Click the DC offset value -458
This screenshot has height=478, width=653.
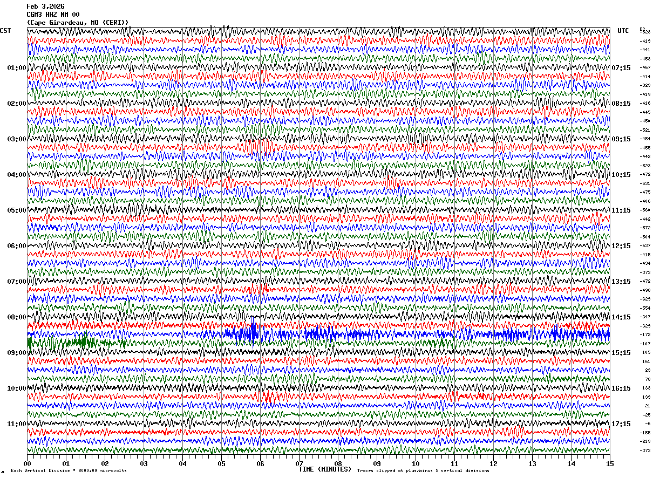coord(645,59)
